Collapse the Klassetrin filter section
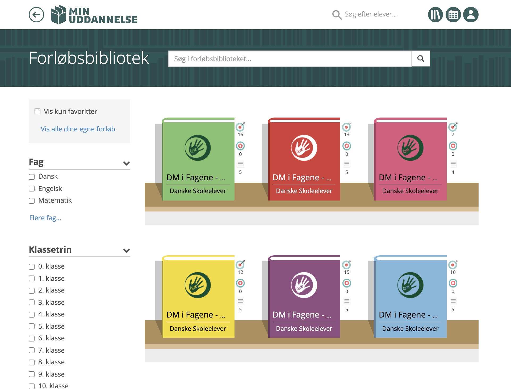The image size is (511, 392). [x=127, y=250]
